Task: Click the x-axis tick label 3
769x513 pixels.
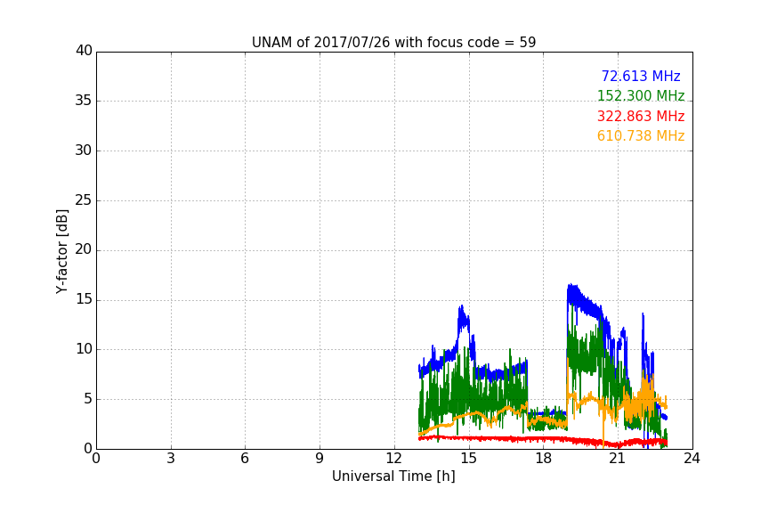Action: coord(171,459)
